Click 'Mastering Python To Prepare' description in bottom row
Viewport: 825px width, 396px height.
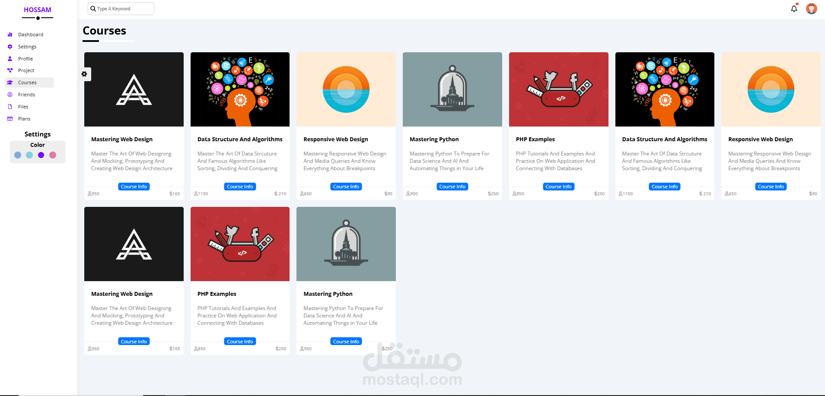tap(343, 316)
